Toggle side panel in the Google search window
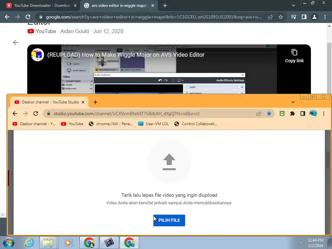This screenshot has height=249, width=332. point(304,17)
